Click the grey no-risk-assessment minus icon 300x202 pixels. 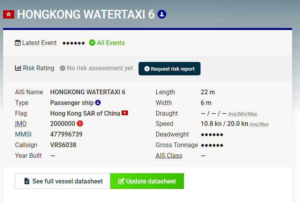click(62, 68)
